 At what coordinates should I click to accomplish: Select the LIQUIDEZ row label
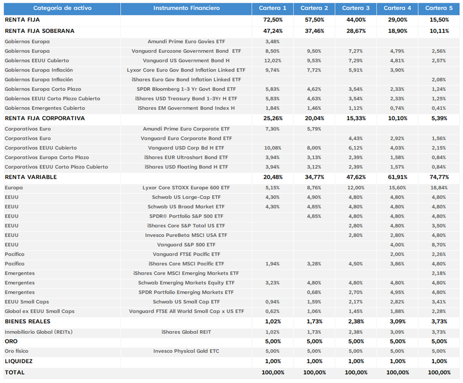point(19,362)
